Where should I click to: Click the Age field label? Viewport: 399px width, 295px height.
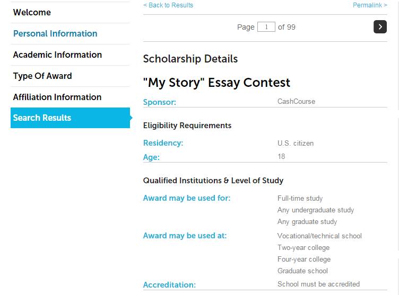point(151,157)
